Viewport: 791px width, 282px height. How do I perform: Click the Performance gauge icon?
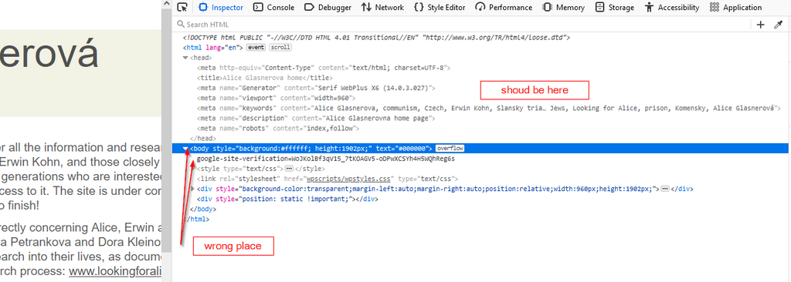[480, 7]
